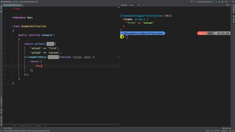Click the #items: array:1 line in terminal
This screenshot has height=132, width=235.
(135, 19)
